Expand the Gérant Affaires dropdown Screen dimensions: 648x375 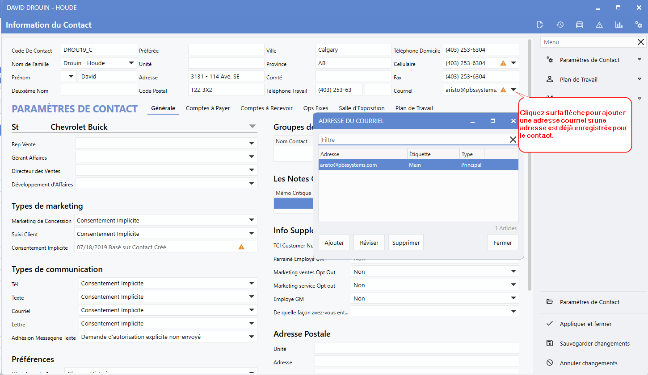tap(252, 157)
